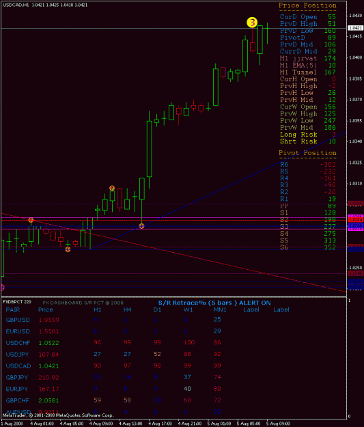Viewport: 364px width, 427px height.
Task: Select the 1.0370 price axis label
Action: click(355, 100)
